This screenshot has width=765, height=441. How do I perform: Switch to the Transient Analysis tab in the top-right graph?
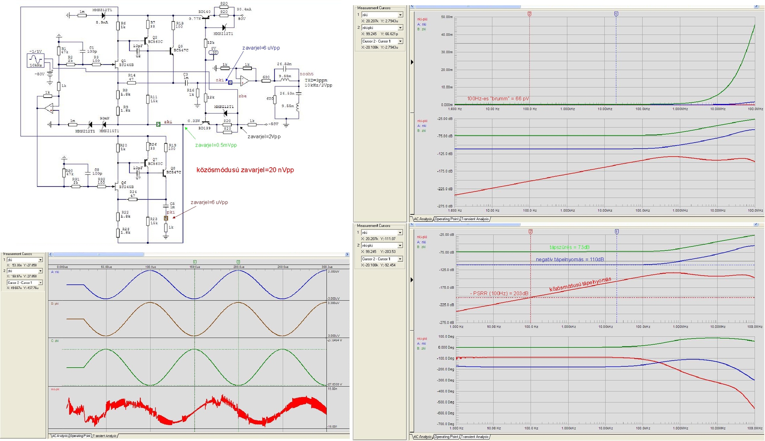click(475, 219)
